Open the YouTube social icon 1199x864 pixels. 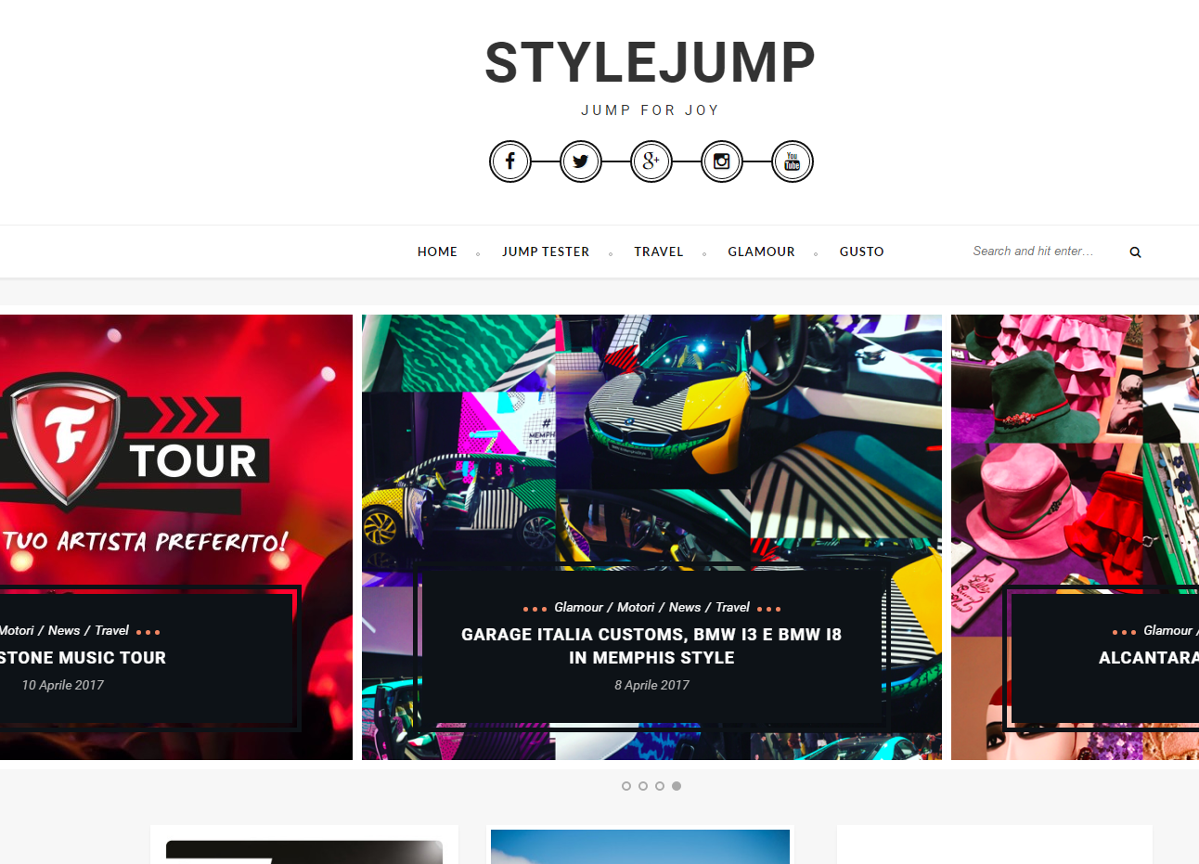(x=793, y=161)
